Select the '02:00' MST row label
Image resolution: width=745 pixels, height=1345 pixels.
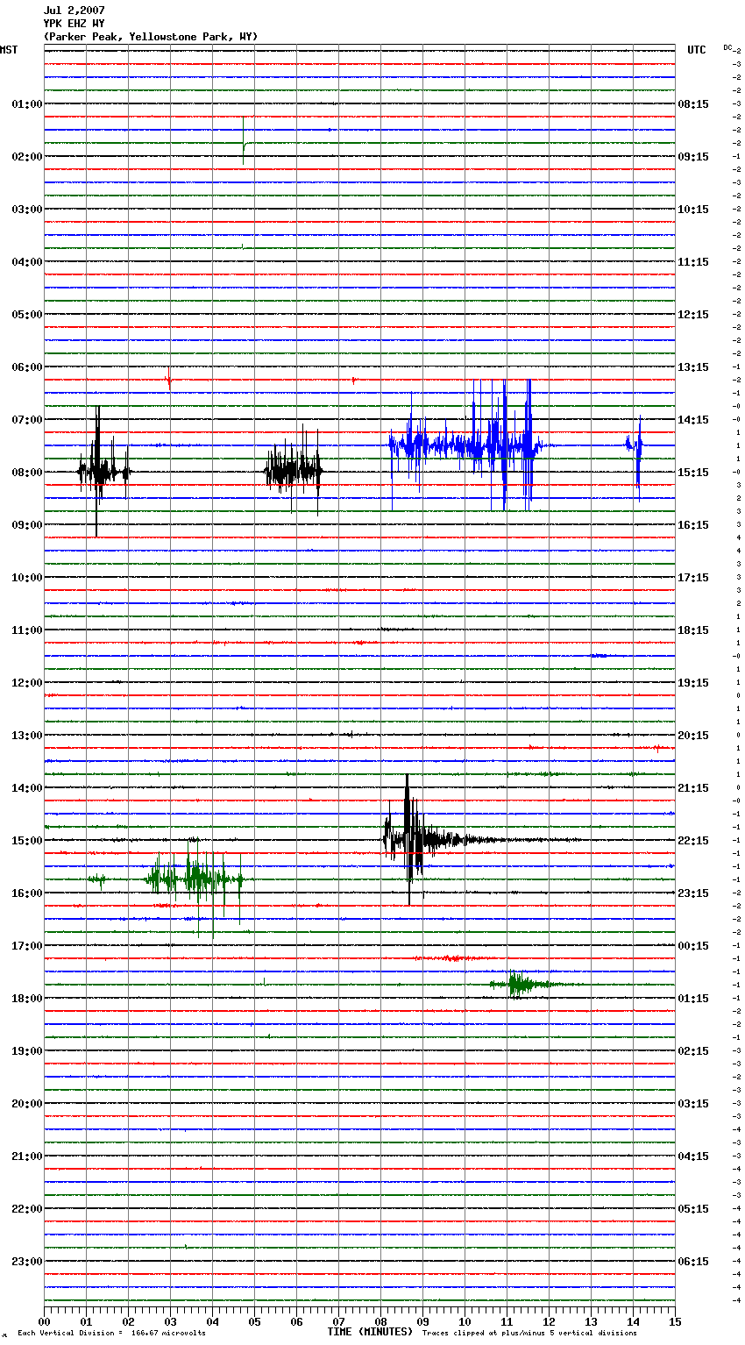tap(27, 157)
